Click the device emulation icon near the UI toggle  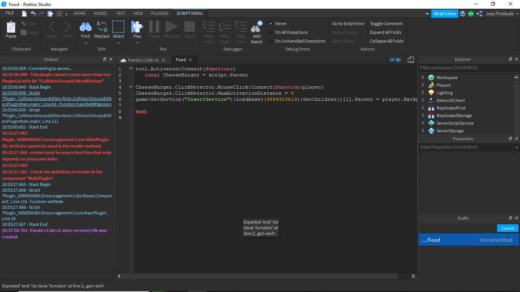(410, 60)
